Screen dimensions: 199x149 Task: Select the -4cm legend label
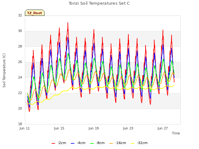(81, 143)
